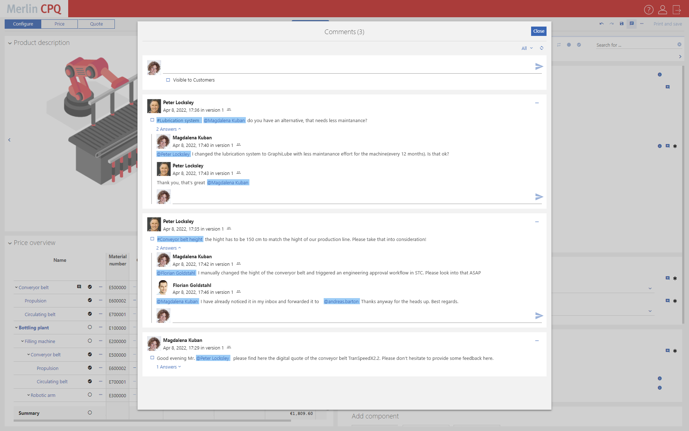The height and width of the screenshot is (431, 689).
Task: Expand 1 Answers under Magdalena's comment
Action: tap(168, 367)
